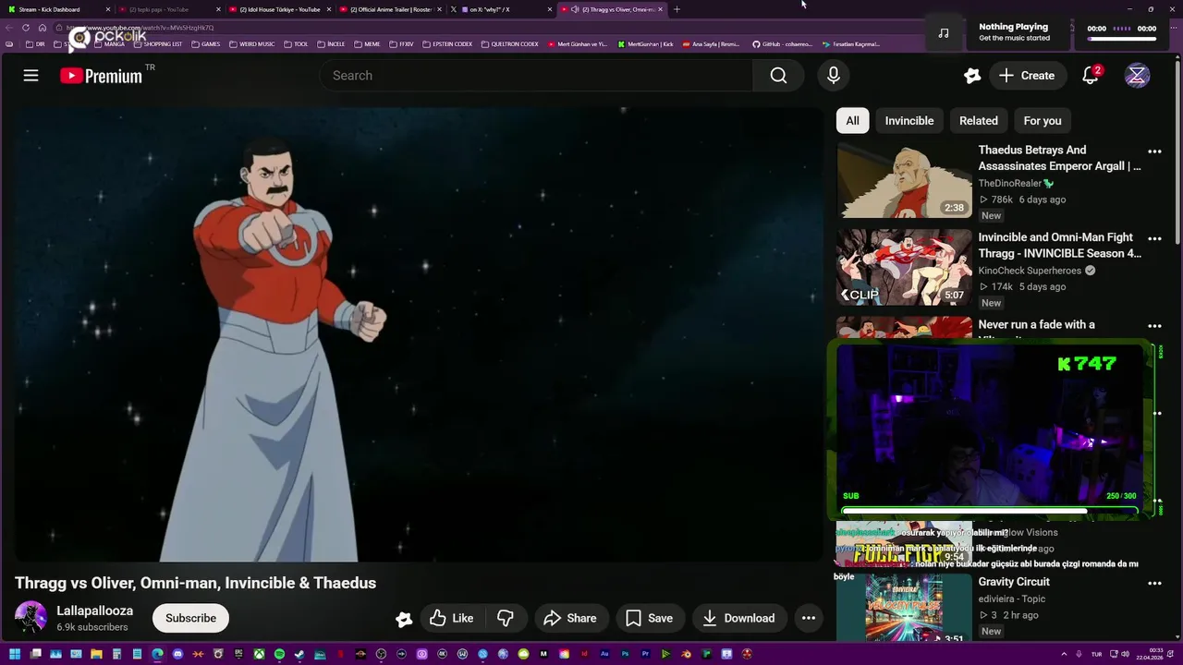Screen dimensions: 1183x665
Task: Open the WEIRD MUSIC bookmarks folder
Action: click(251, 44)
